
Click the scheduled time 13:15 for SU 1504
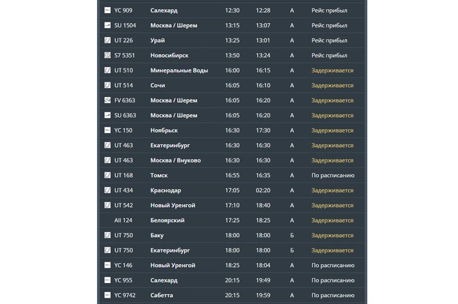pyautogui.click(x=232, y=25)
